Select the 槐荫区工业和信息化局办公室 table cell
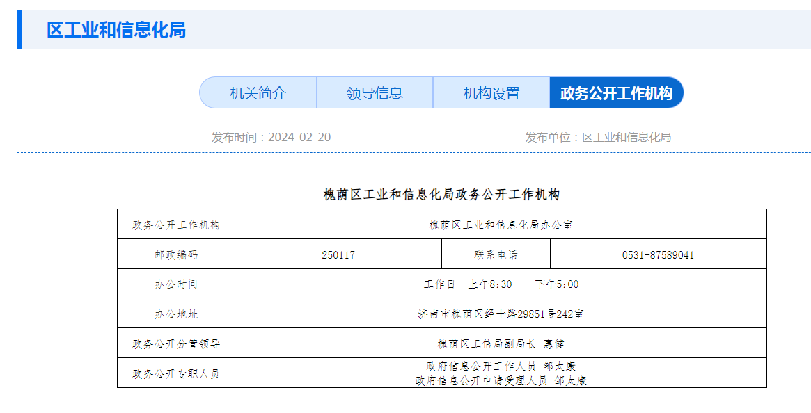The image size is (811, 413). (501, 225)
